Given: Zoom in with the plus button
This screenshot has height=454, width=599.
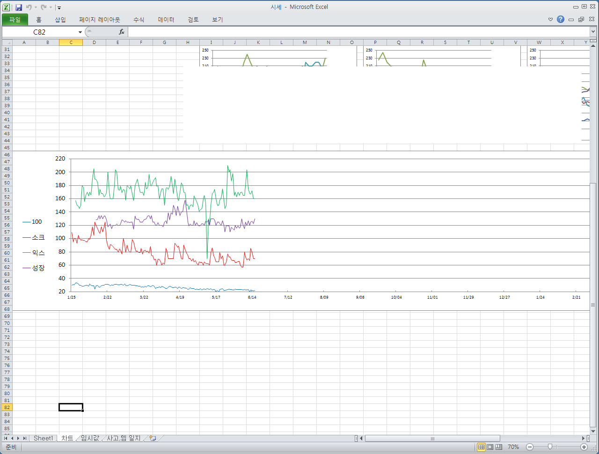Looking at the screenshot, I should [x=584, y=447].
